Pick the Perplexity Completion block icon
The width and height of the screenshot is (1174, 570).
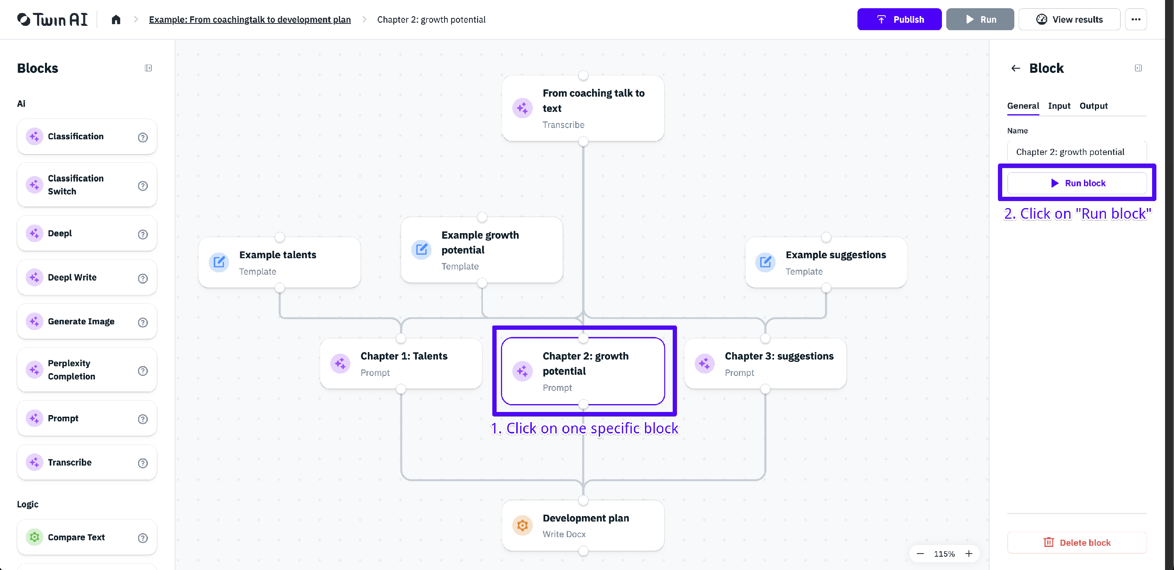pyautogui.click(x=34, y=370)
